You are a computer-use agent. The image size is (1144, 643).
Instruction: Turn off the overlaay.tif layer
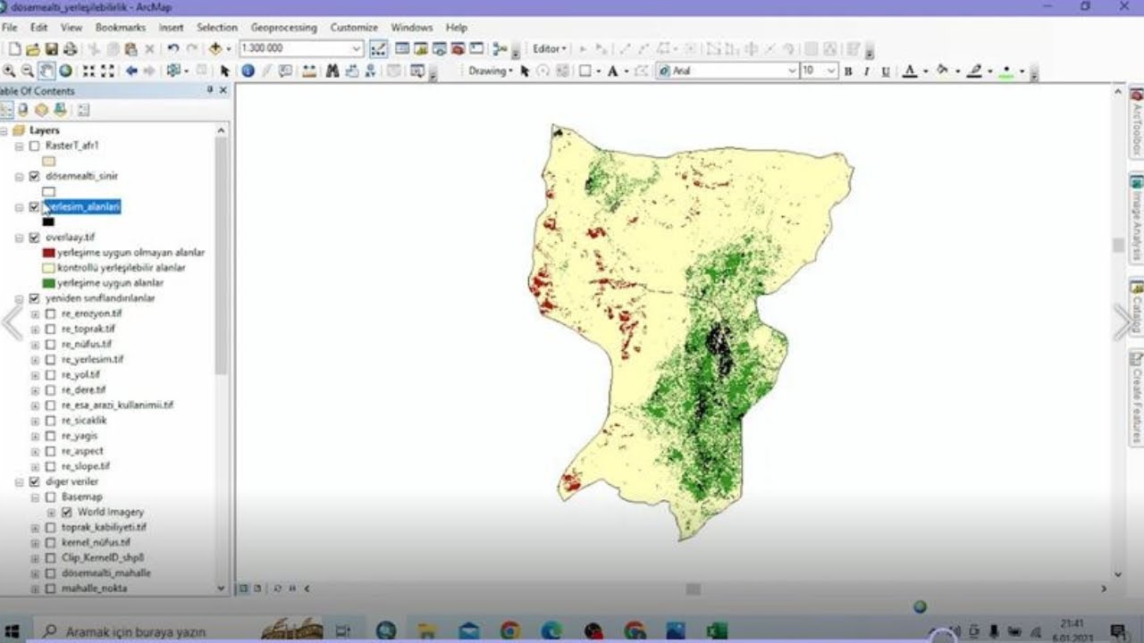pos(34,238)
